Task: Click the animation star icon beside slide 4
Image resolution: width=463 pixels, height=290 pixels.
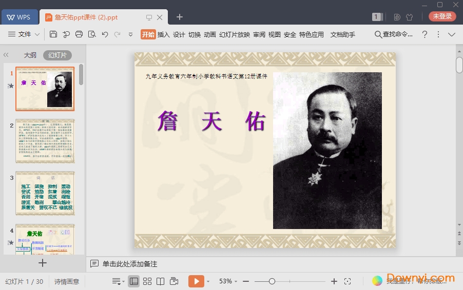Action: (11, 242)
